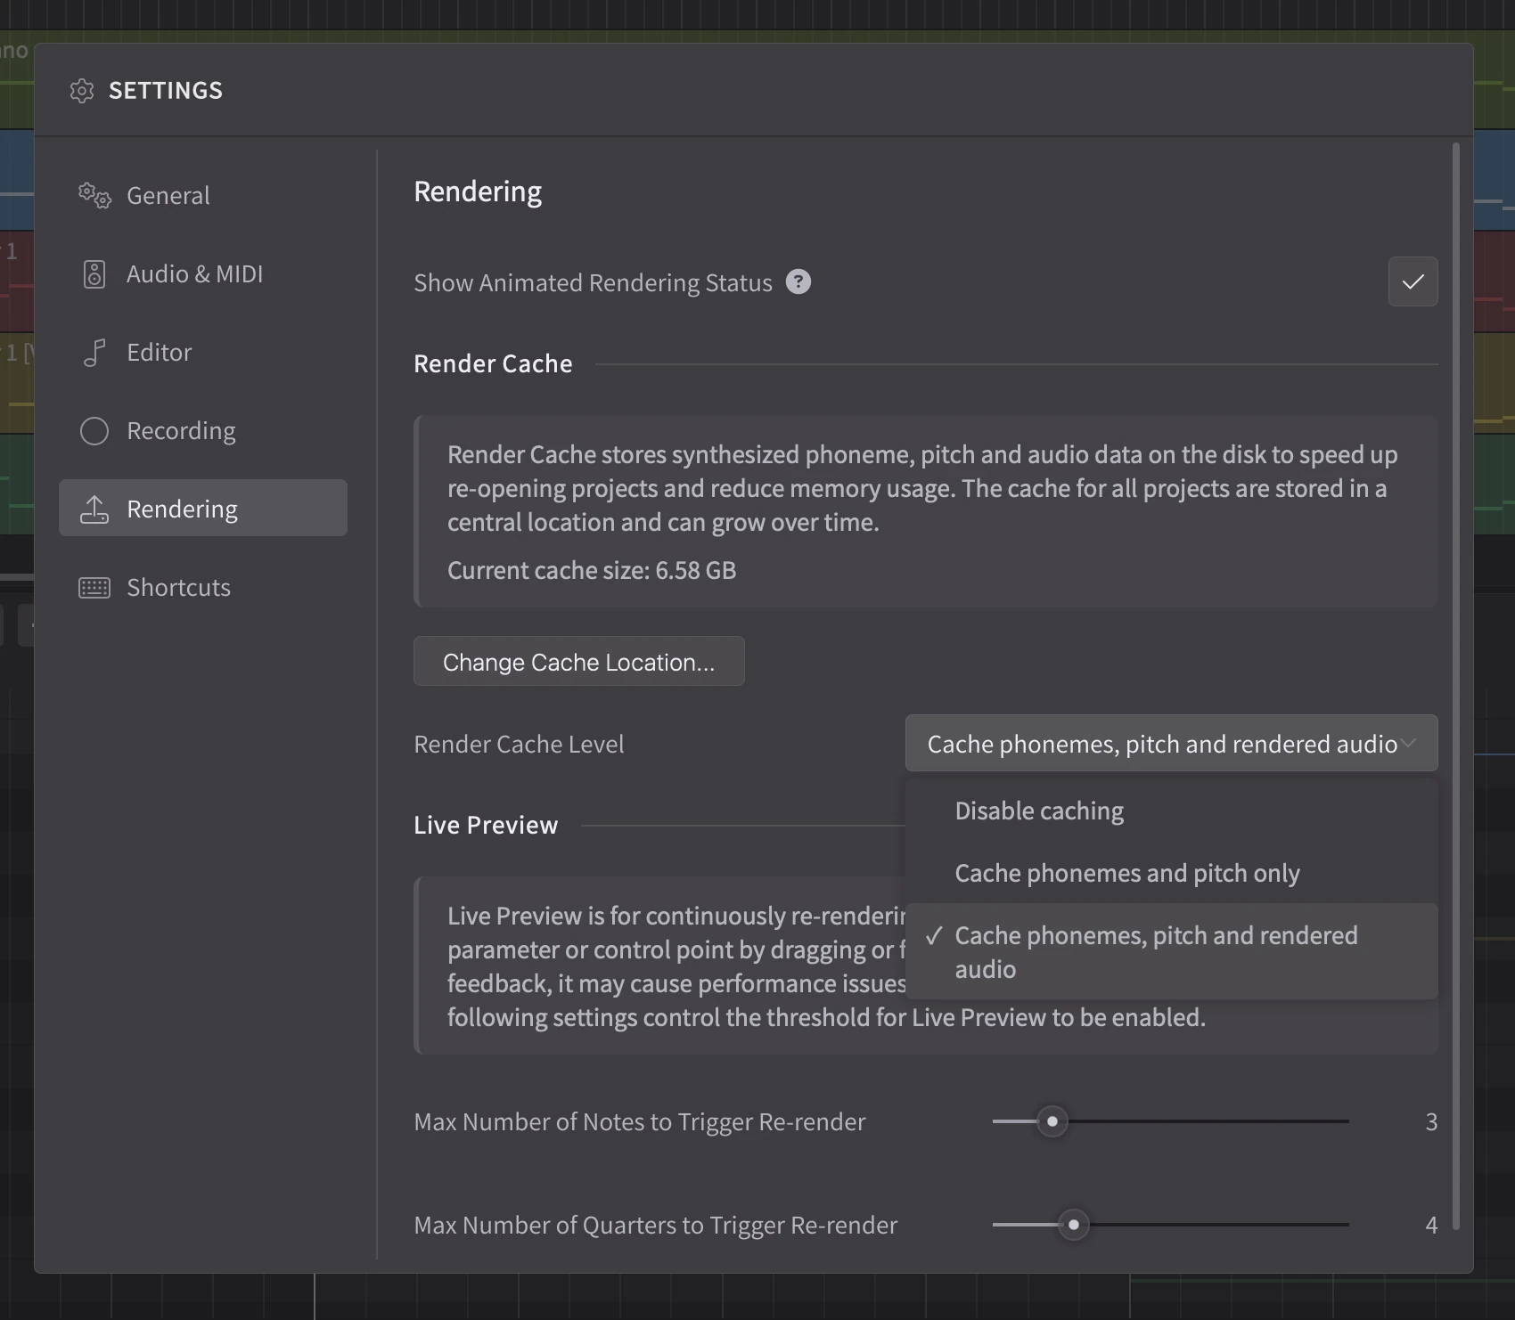Open the General settings tab
Image resolution: width=1515 pixels, height=1320 pixels.
[x=168, y=196]
